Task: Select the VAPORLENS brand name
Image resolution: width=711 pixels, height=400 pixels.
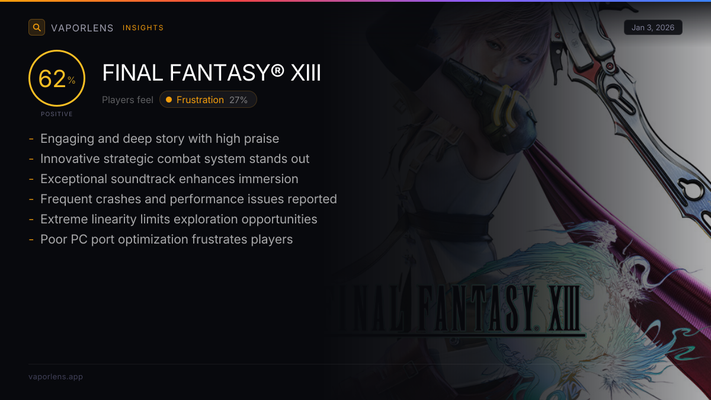Action: [x=82, y=28]
